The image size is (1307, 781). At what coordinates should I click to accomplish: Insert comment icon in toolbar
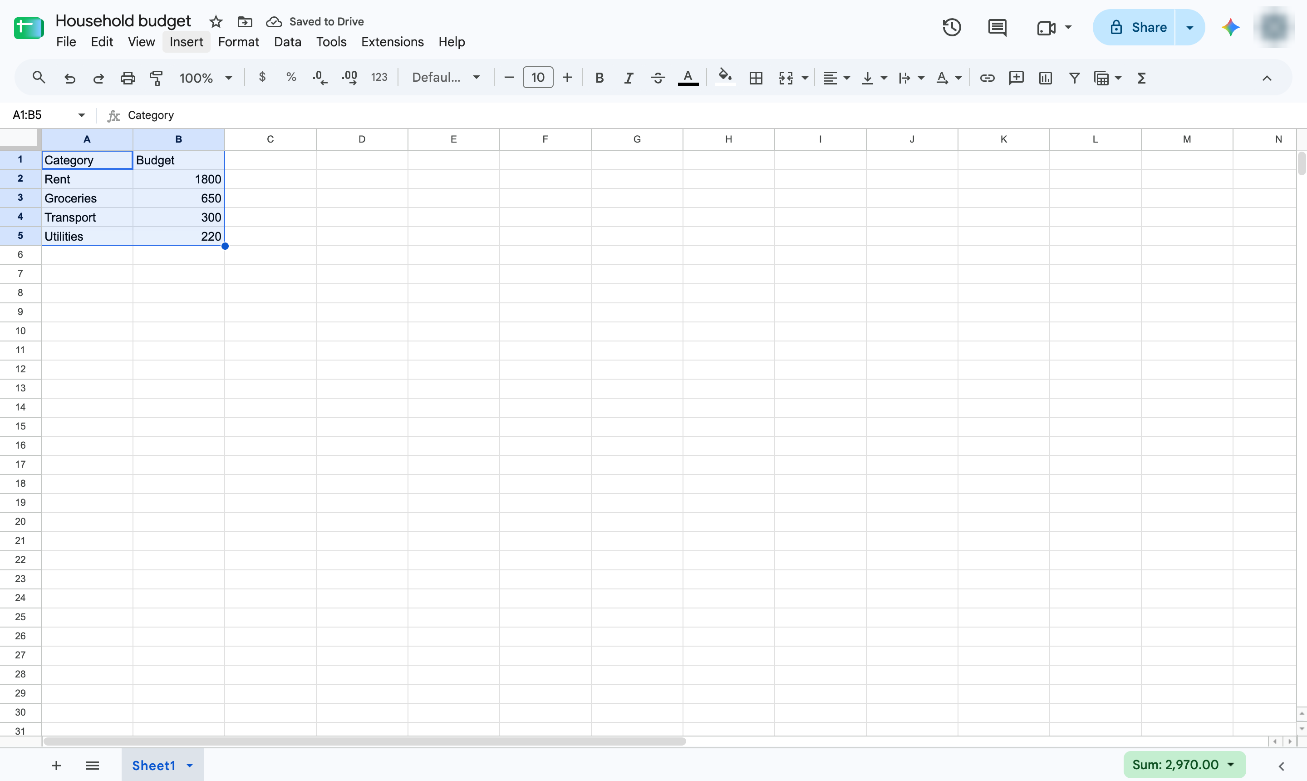(1016, 78)
